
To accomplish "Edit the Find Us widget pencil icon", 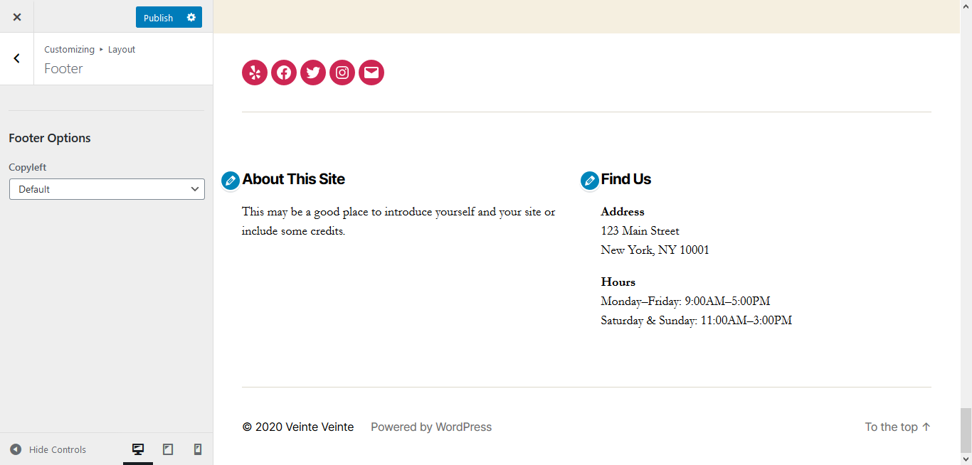I will click(x=589, y=181).
